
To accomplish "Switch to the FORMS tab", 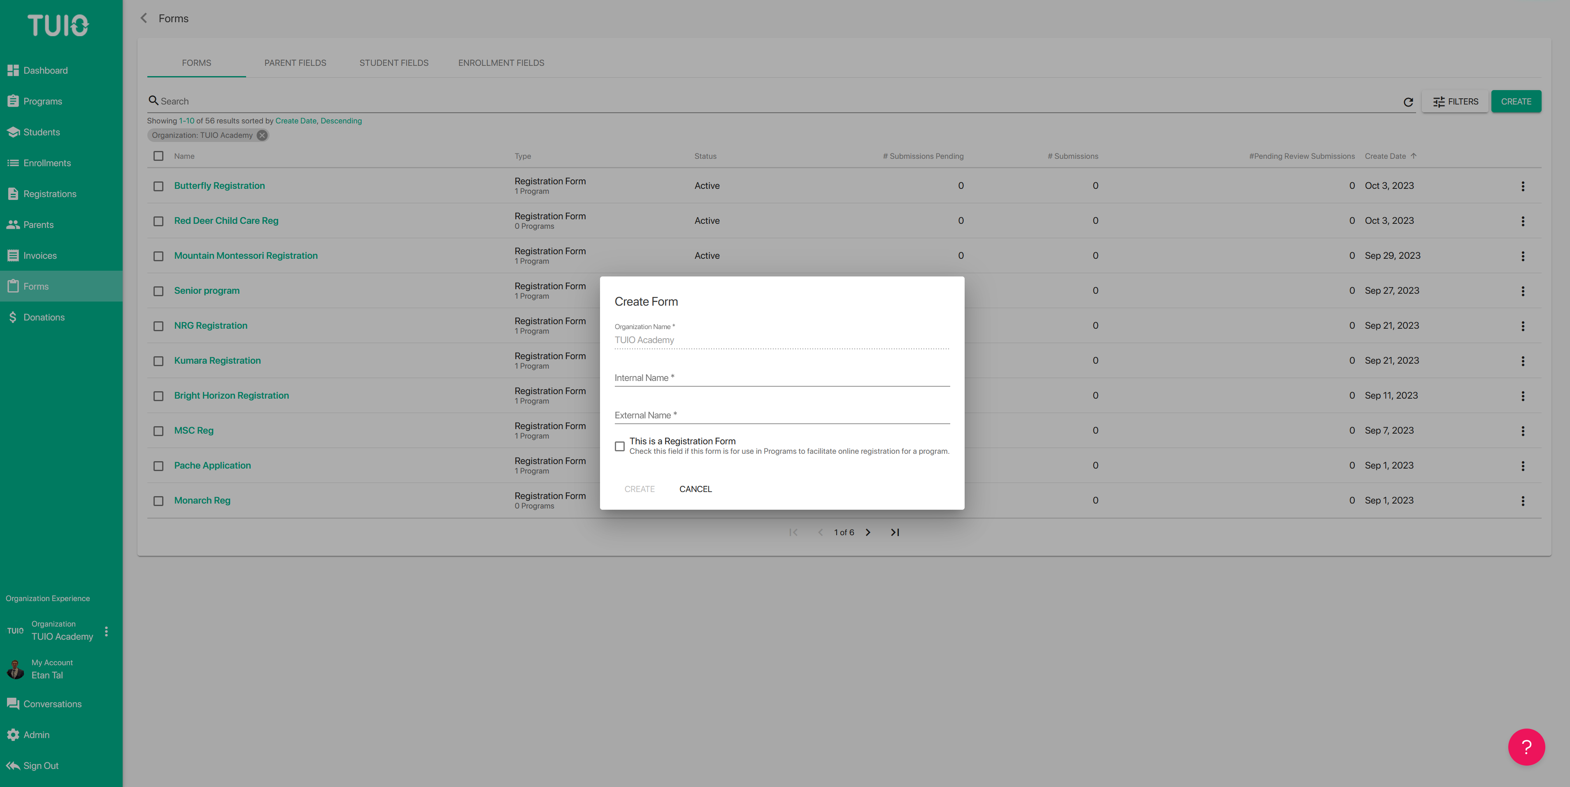I will [196, 63].
